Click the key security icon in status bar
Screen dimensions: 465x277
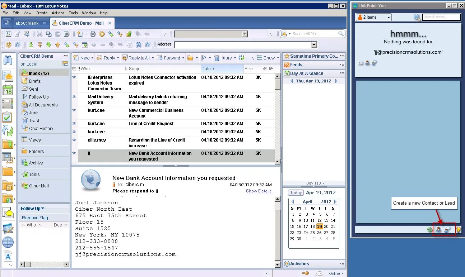point(305,273)
